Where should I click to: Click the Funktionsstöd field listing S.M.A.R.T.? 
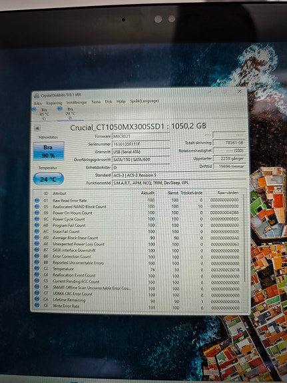[x=178, y=183]
